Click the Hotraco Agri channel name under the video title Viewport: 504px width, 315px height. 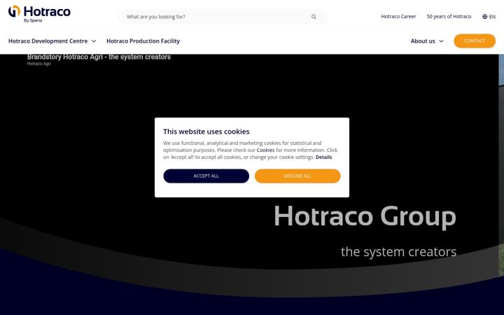click(39, 64)
